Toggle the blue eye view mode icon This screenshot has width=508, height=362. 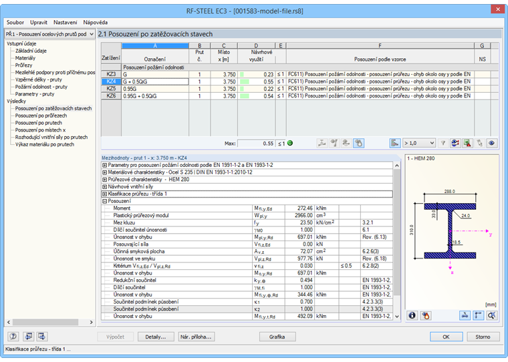point(492,143)
